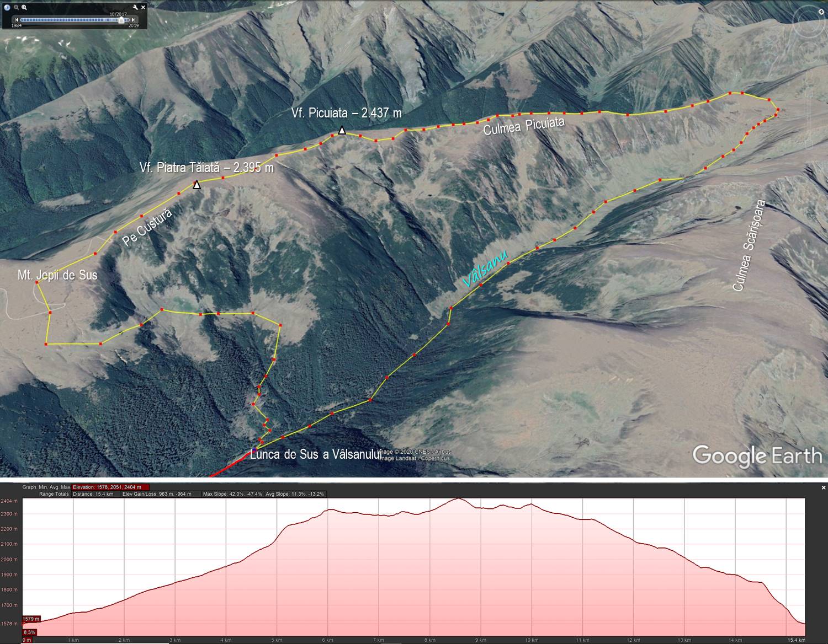Screen dimensions: 828x644
Task: Click the Vâlsanu river label
Action: (x=485, y=269)
